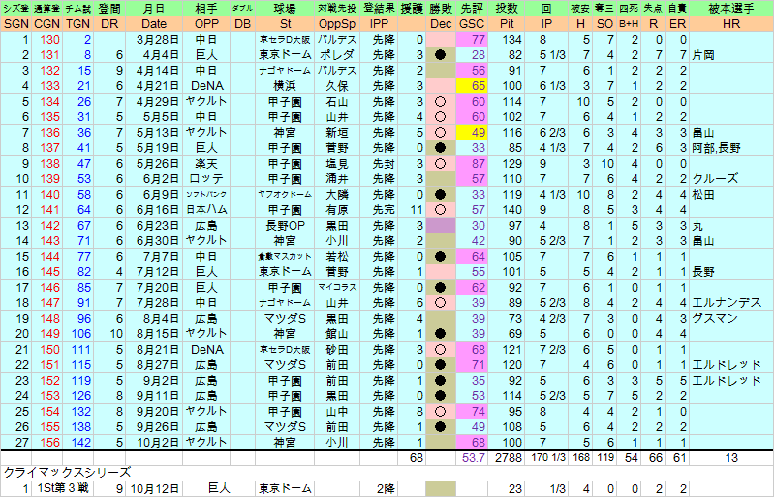Click the 阿部,長野 home run cell
This screenshot has width=774, height=497.
pyautogui.click(x=731, y=148)
